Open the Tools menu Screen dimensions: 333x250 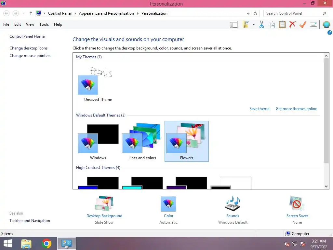(x=44, y=24)
